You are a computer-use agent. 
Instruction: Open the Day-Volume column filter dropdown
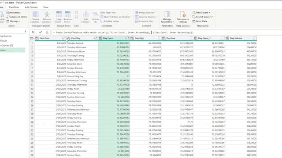(255, 38)
